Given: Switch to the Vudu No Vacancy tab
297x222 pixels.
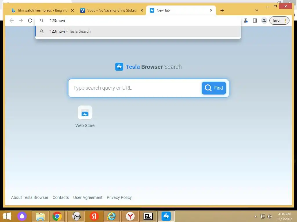Looking at the screenshot, I should (112, 10).
